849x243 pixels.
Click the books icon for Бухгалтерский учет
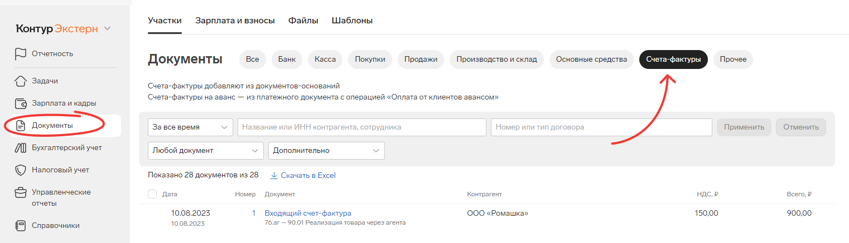tap(21, 148)
